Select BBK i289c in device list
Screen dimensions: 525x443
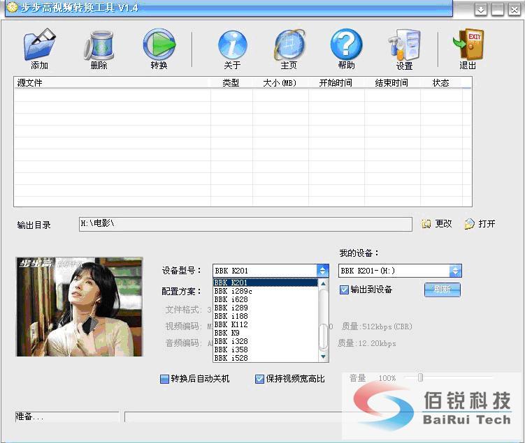point(265,291)
